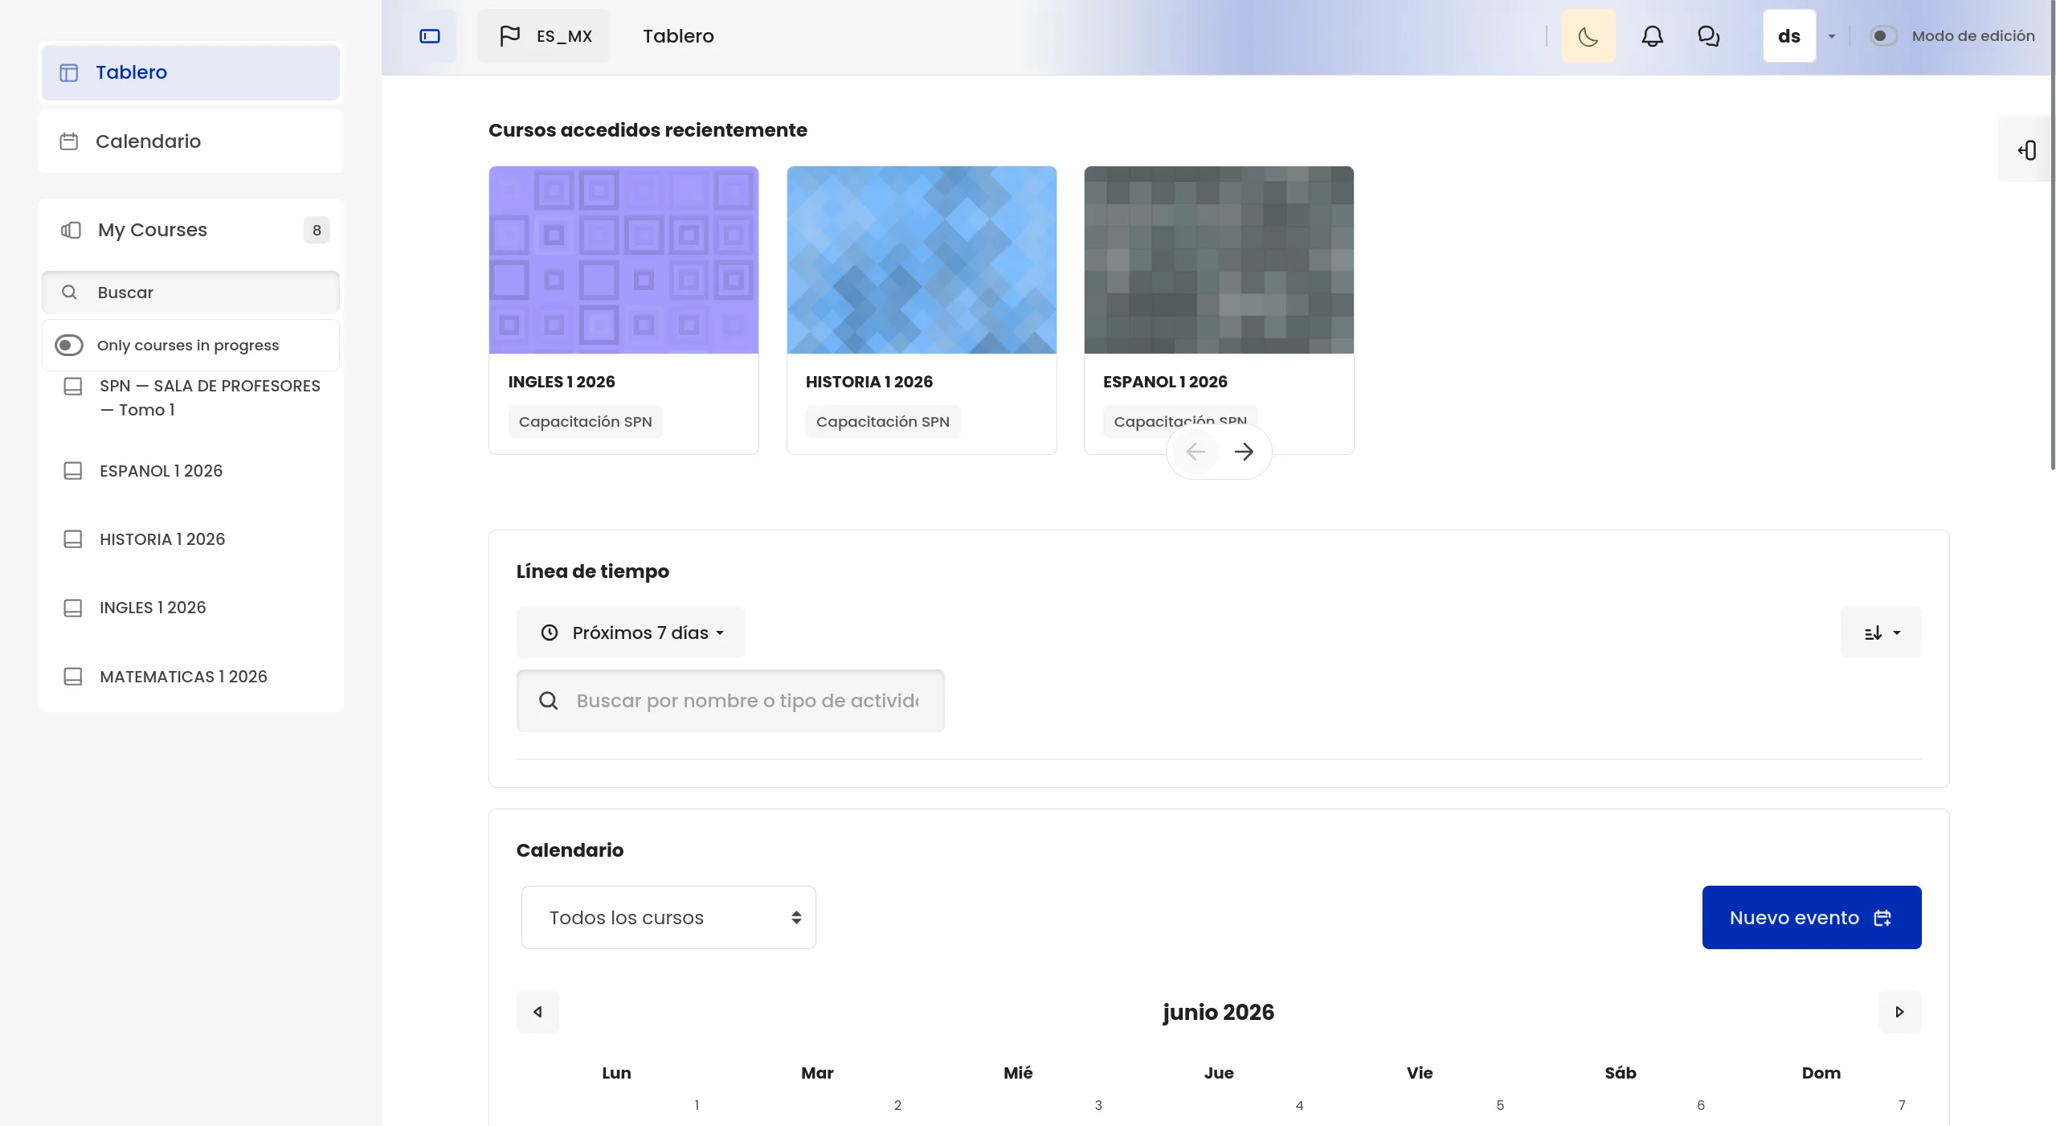Open the INGLES 1 2026 course thumbnail
The width and height of the screenshot is (2056, 1126).
(623, 260)
